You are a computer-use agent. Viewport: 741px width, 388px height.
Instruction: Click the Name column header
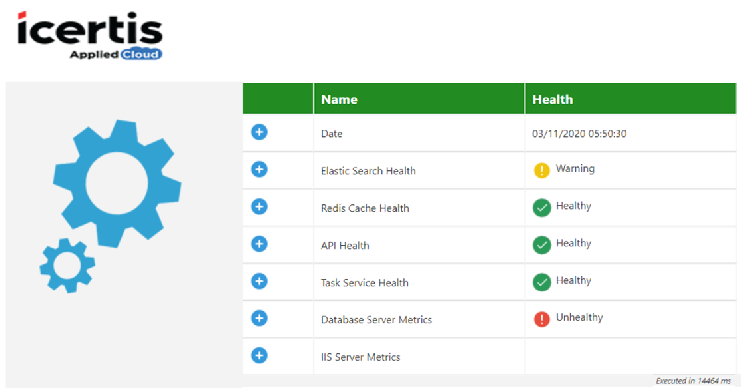[x=339, y=100]
